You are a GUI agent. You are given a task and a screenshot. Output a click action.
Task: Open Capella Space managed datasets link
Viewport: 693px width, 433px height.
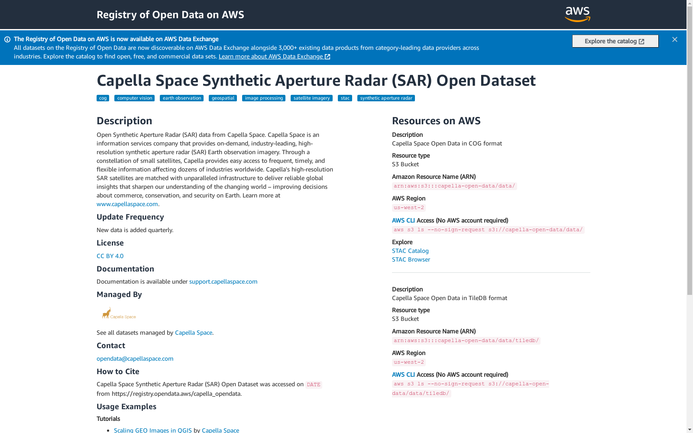pyautogui.click(x=194, y=333)
